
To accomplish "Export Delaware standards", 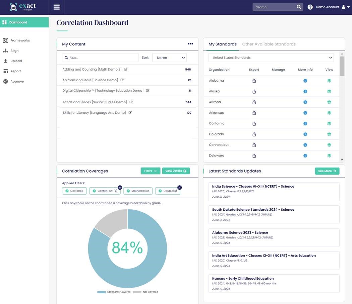I will (x=254, y=156).
